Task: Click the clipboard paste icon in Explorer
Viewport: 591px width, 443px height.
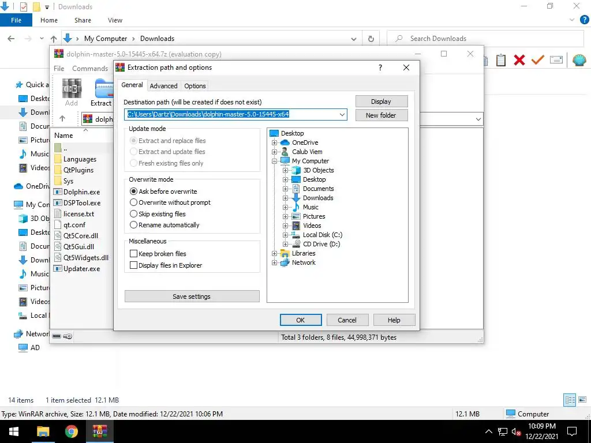Action: (x=500, y=60)
